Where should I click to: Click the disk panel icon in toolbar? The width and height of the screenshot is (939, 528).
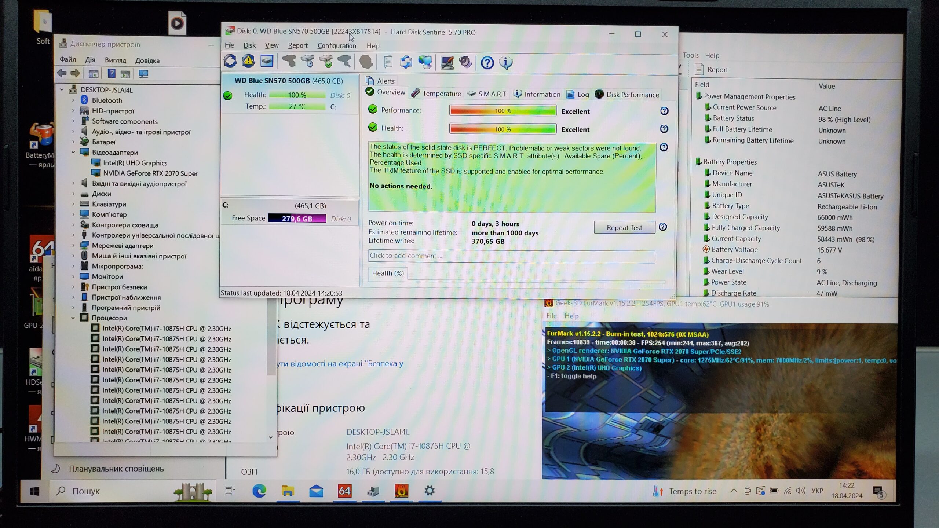(x=267, y=61)
